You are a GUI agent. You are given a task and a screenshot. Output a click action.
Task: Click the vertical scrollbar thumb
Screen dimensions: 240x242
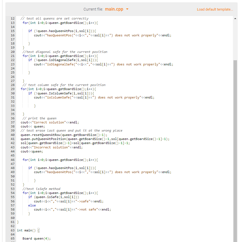[x=235, y=151]
